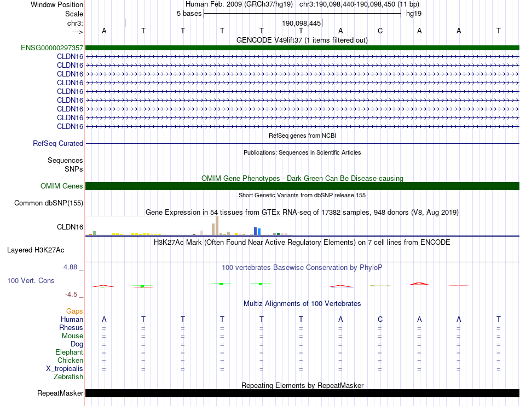The height and width of the screenshot is (406, 520).
Task: Click the 190,098,445 position marker
Action: (x=302, y=23)
